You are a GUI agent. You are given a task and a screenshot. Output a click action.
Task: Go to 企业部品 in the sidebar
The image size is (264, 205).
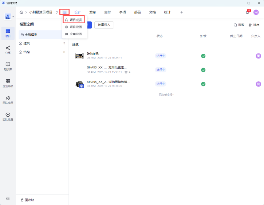8,83
